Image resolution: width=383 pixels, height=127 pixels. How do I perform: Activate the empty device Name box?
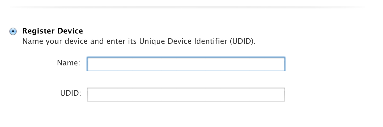click(x=186, y=64)
